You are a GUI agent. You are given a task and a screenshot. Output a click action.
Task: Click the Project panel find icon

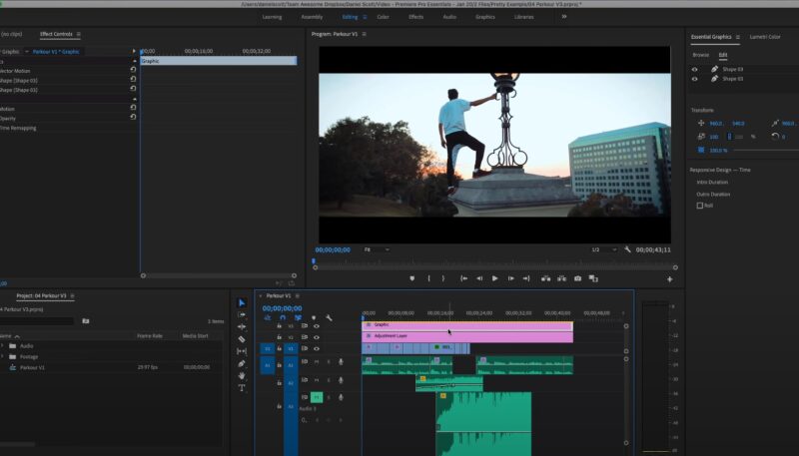tap(86, 321)
